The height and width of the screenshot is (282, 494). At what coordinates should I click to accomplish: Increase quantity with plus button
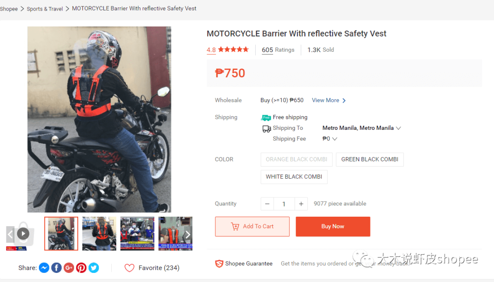tap(301, 204)
